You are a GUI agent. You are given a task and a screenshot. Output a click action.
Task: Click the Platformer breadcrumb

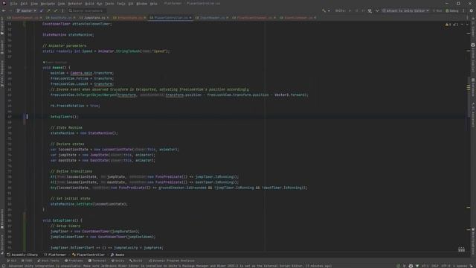pyautogui.click(x=55, y=255)
